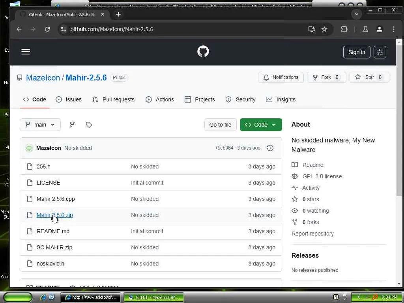Image resolution: width=404 pixels, height=303 pixels.
Task: Open the browser profile avatar
Action: [x=379, y=29]
